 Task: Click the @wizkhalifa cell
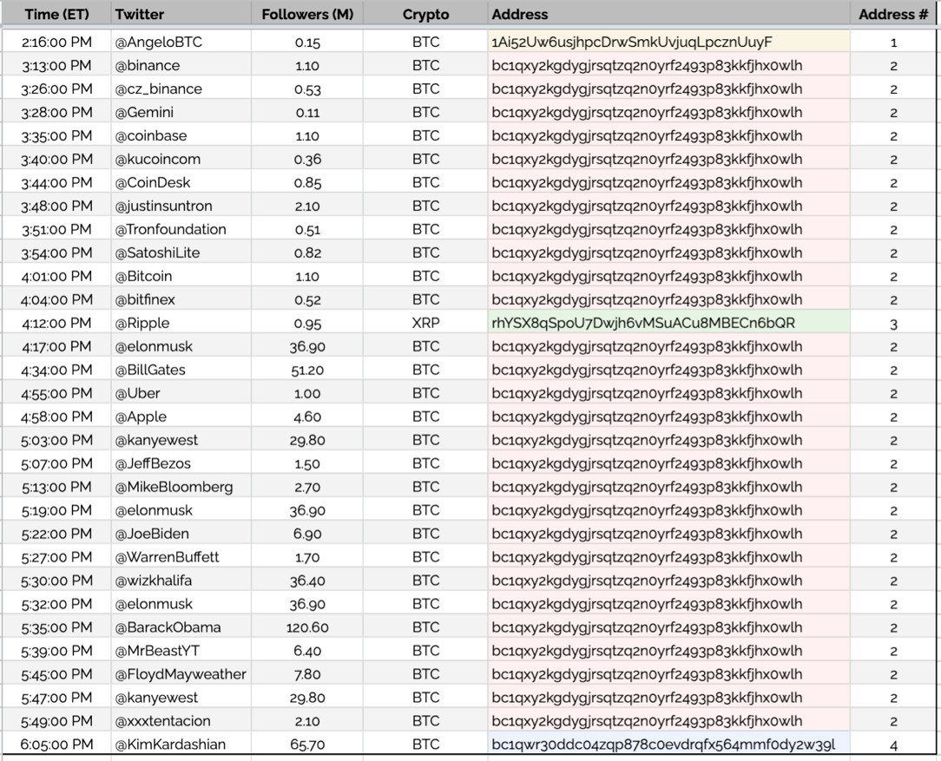click(x=181, y=580)
